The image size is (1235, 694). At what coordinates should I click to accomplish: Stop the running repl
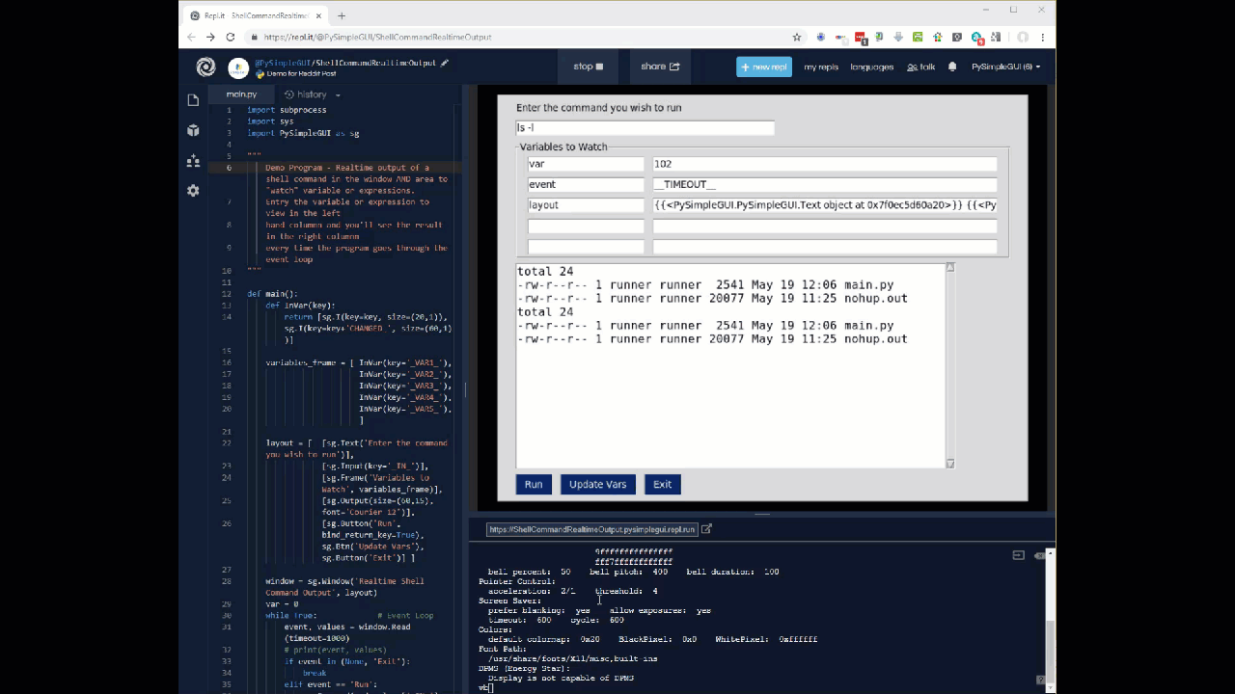coord(589,67)
